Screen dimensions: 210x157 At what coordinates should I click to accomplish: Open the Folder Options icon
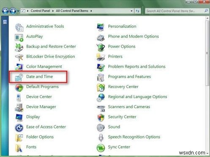click(19, 138)
